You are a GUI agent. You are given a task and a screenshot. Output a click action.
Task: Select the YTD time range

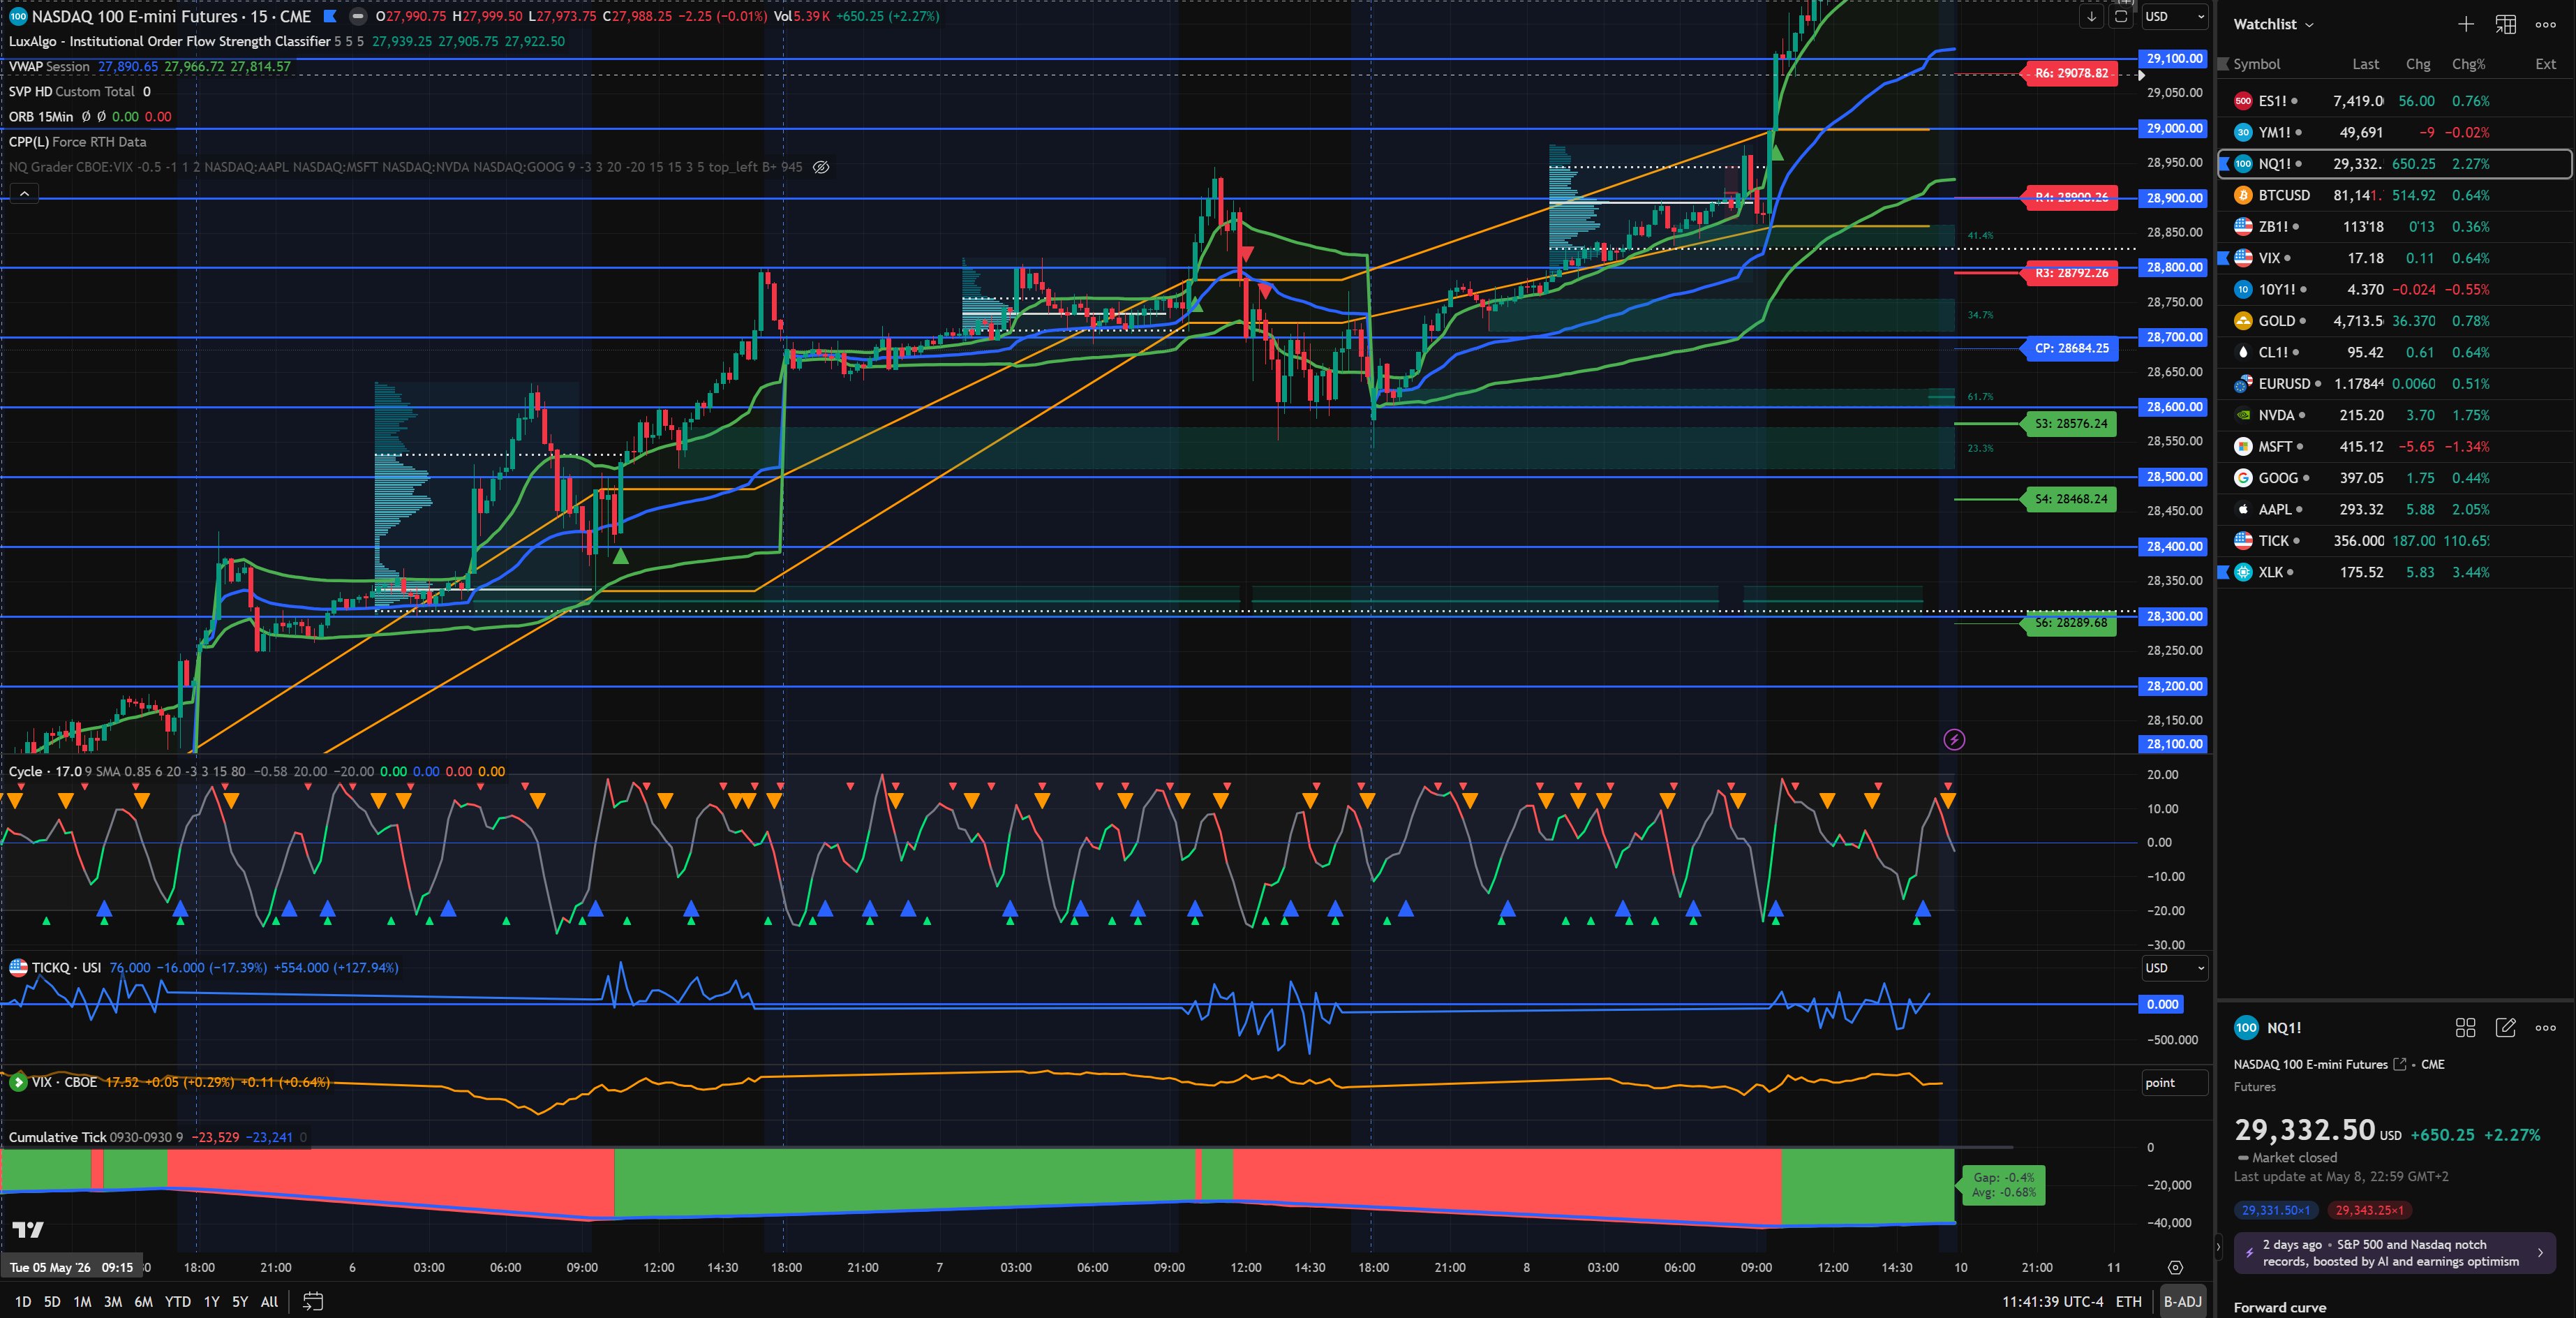click(178, 1301)
